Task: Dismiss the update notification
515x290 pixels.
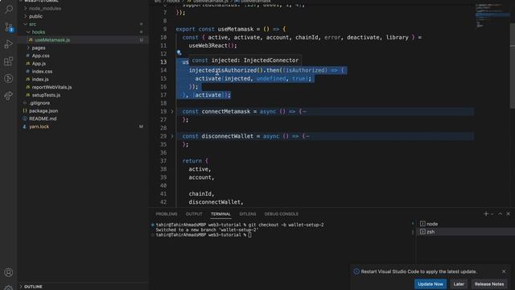Action: click(x=504, y=271)
